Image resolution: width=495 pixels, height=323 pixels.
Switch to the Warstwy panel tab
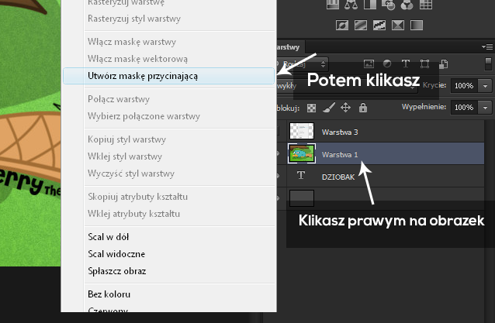click(x=287, y=47)
